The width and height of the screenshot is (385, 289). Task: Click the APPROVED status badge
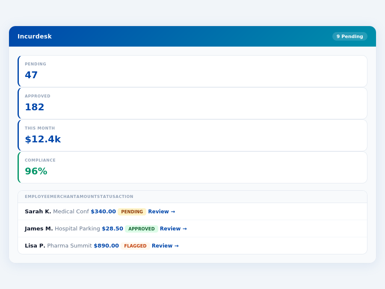pos(141,229)
